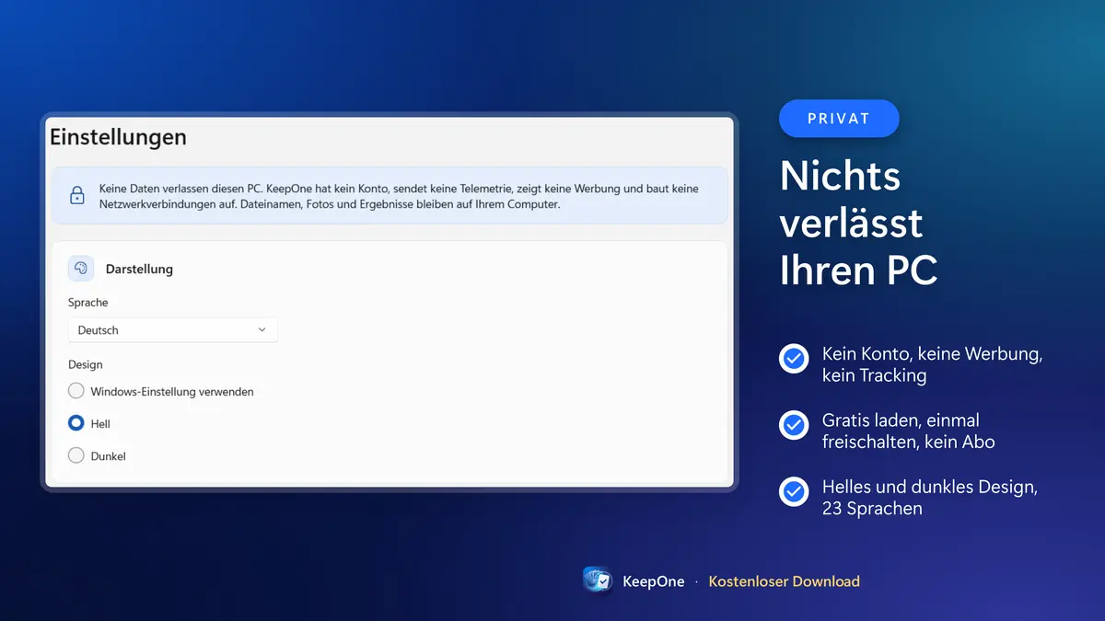Click the checkmark icon beside Gratis laden

coord(794,424)
